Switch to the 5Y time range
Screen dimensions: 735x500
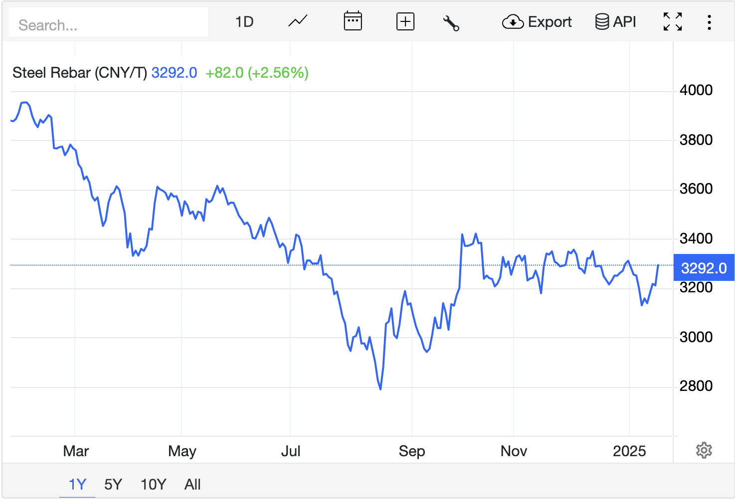pos(113,484)
